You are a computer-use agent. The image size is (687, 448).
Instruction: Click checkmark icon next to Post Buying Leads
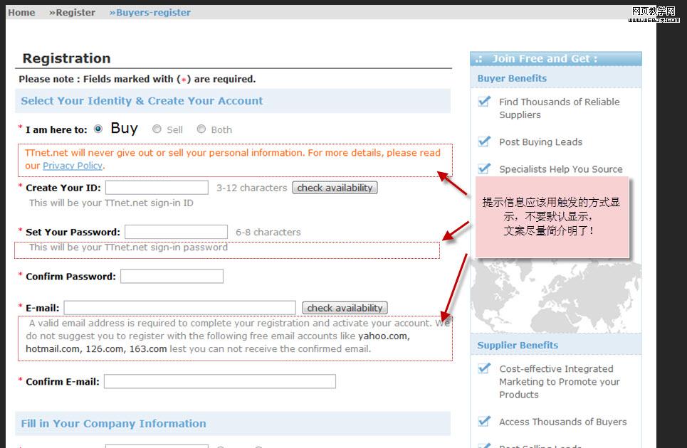tap(484, 142)
